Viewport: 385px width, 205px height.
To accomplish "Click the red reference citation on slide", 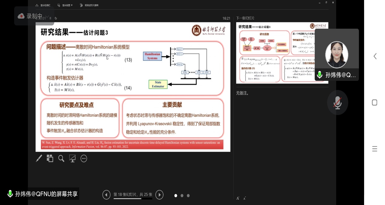I will pos(132,144).
